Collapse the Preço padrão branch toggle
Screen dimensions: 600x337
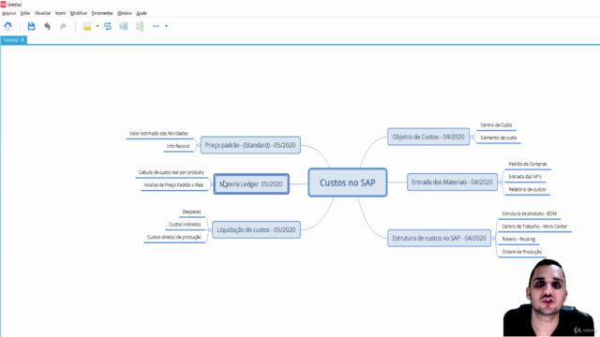coord(198,145)
